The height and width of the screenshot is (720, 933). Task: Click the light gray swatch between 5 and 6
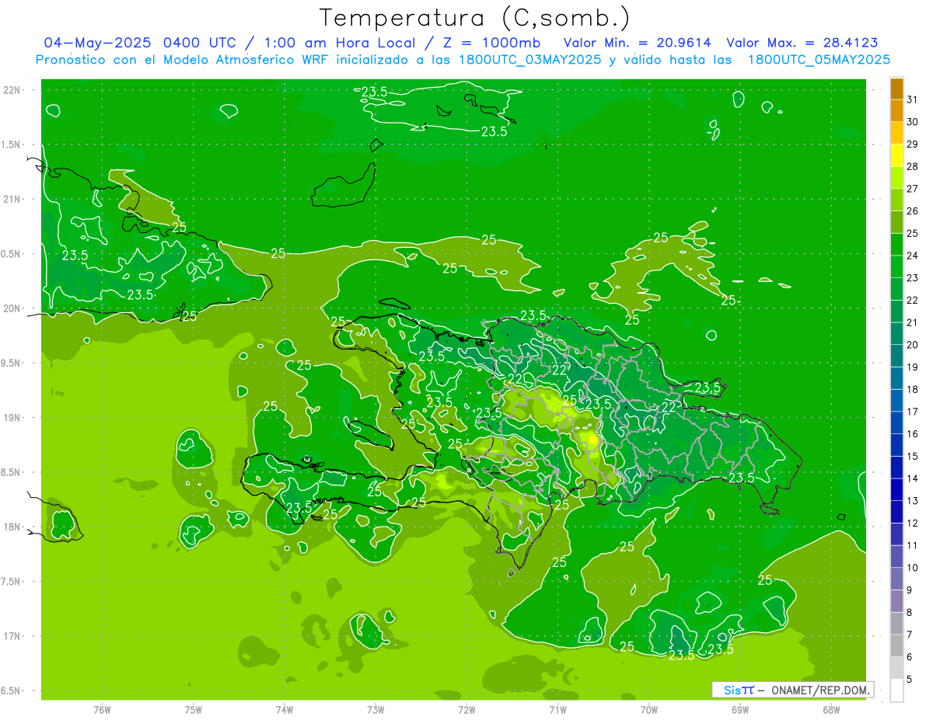[896, 668]
